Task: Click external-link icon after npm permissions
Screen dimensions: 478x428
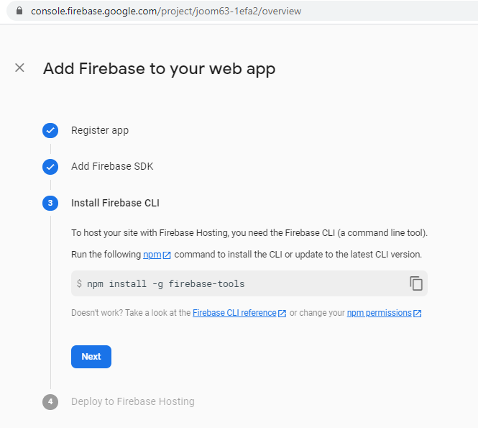Action: pos(418,314)
